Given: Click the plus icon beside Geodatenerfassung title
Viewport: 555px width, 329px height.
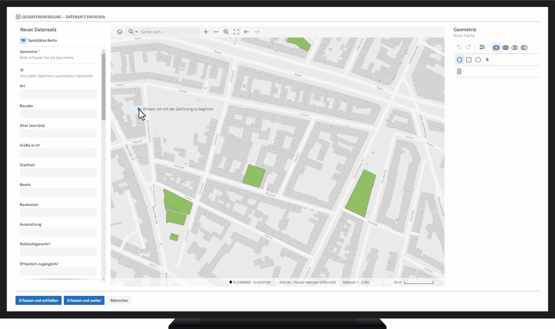Looking at the screenshot, I should [x=18, y=17].
